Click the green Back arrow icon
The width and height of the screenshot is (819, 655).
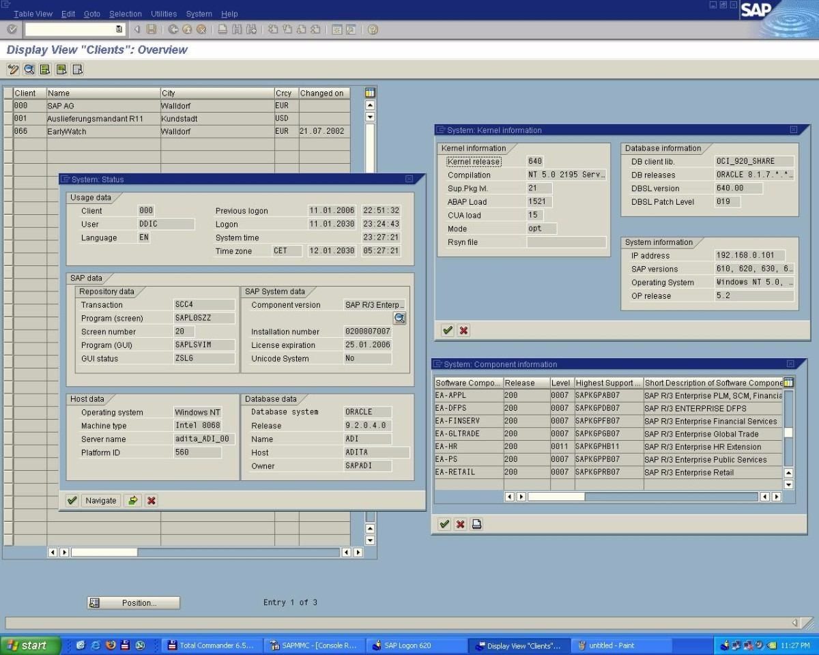point(173,29)
